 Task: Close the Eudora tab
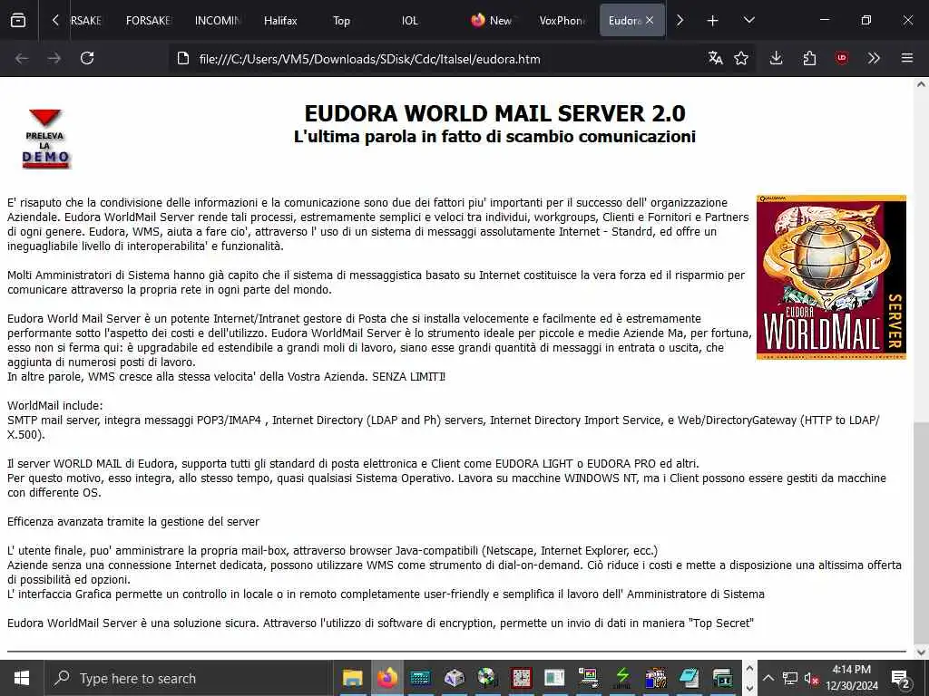pyautogui.click(x=650, y=20)
